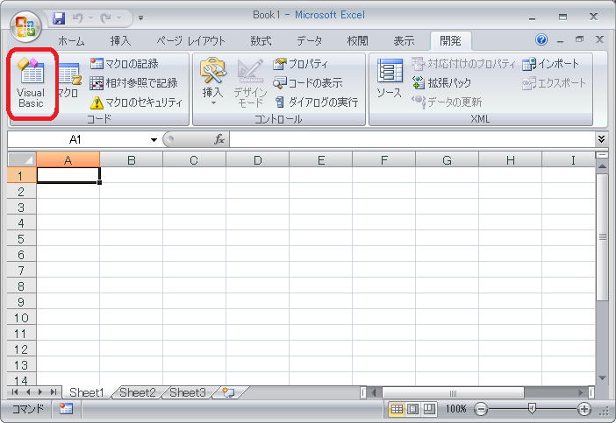Save the workbook from Quick Access Toolbar
The image size is (616, 423).
click(59, 18)
